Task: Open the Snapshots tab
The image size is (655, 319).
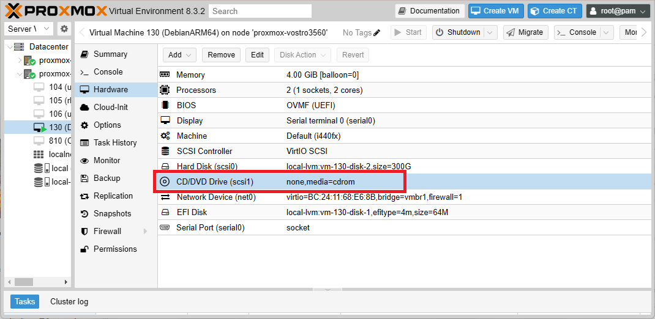Action: (116, 213)
